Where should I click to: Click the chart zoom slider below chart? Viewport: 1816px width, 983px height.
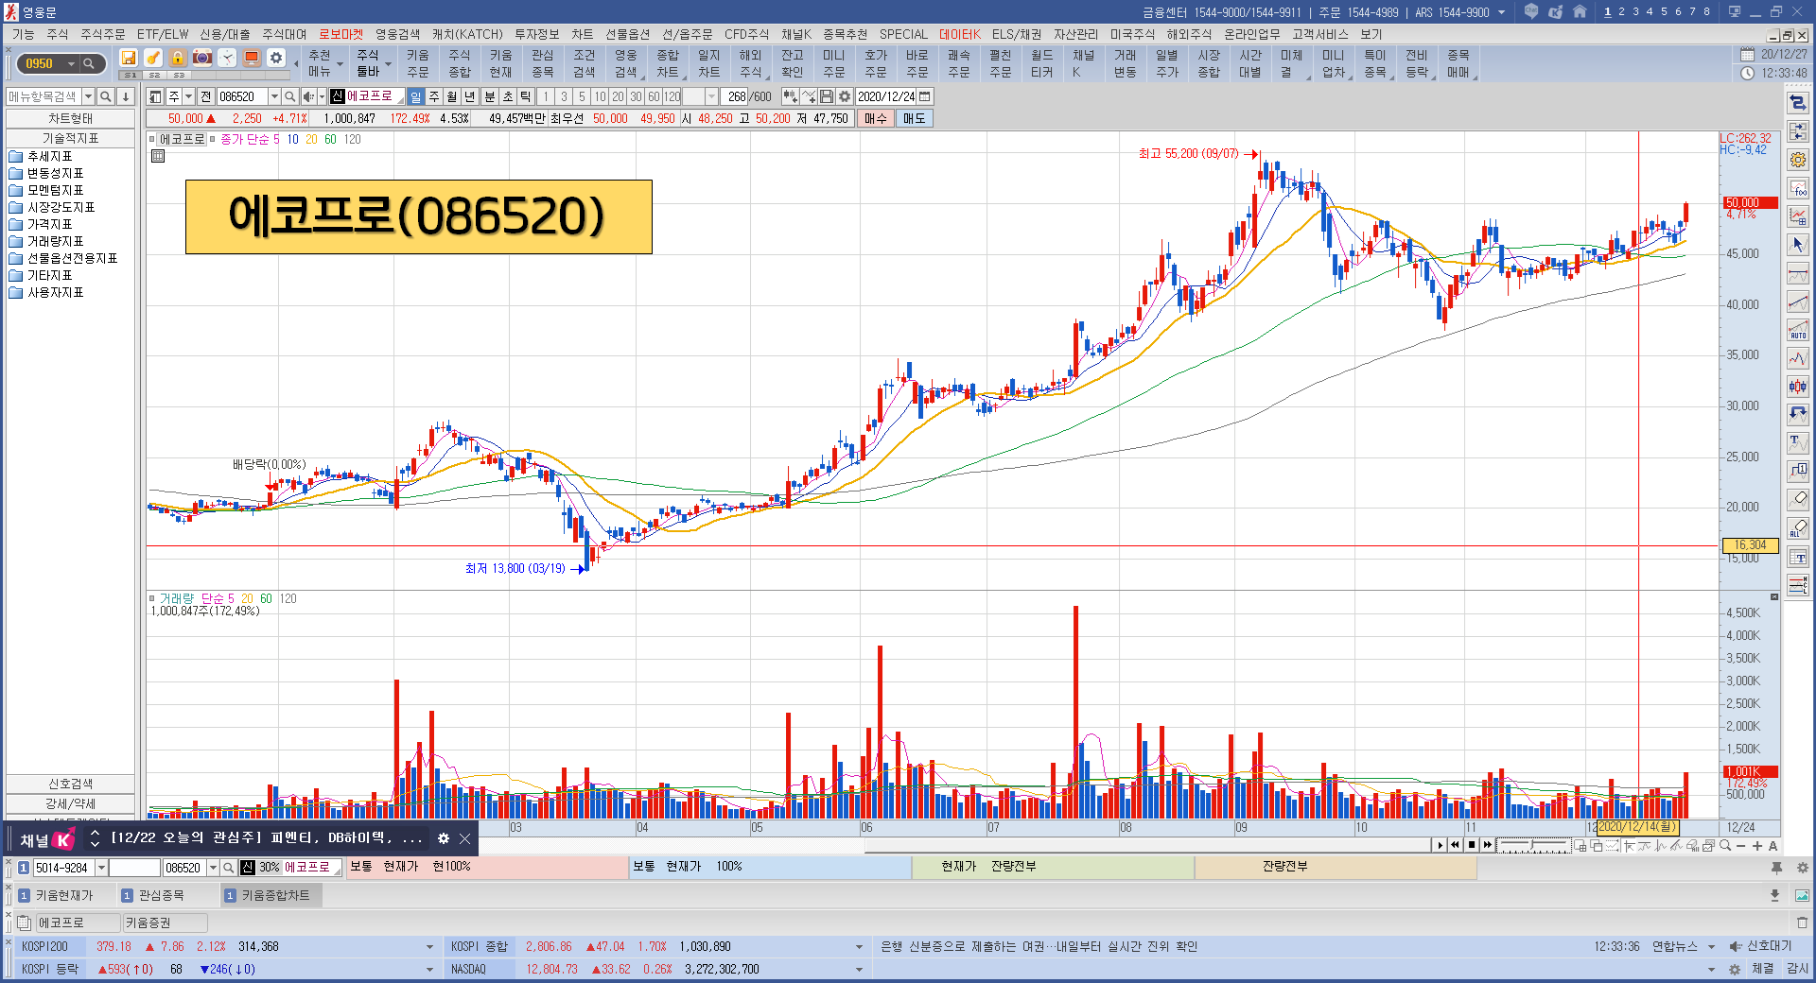(x=1534, y=845)
